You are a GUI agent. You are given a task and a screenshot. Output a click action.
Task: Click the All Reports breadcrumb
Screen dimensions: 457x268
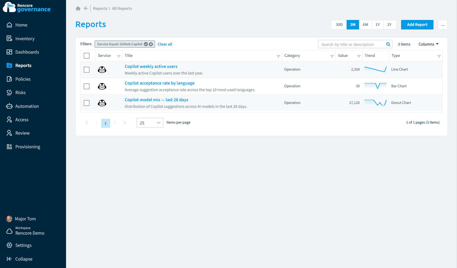click(122, 9)
